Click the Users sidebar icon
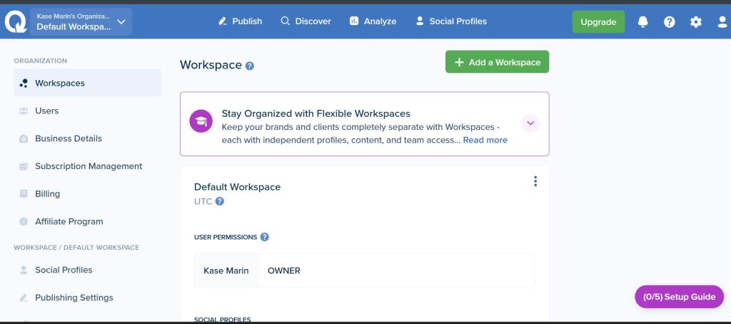 point(24,111)
